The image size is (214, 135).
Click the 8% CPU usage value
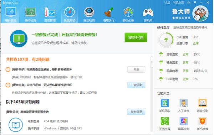point(195,79)
